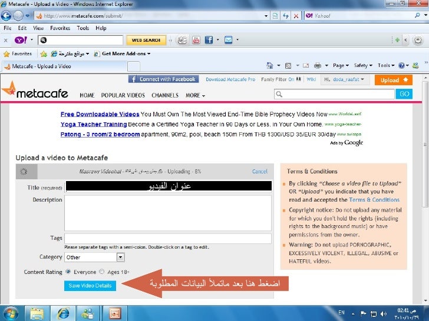The image size is (429, 321).
Task: Select Ages 18+ content rating
Action: [102, 272]
